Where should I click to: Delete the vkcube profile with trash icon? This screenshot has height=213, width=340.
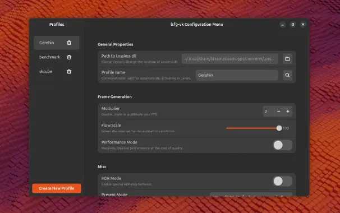coord(69,72)
